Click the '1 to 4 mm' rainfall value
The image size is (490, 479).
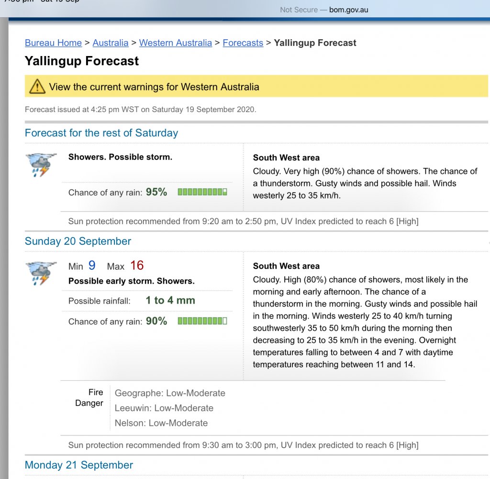pos(170,300)
